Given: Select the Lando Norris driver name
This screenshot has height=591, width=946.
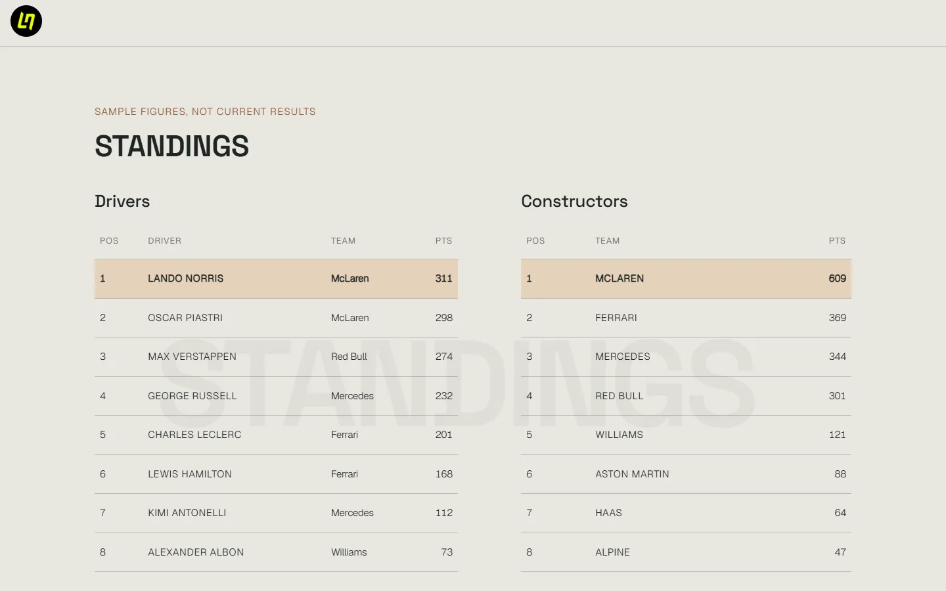Looking at the screenshot, I should click(185, 278).
